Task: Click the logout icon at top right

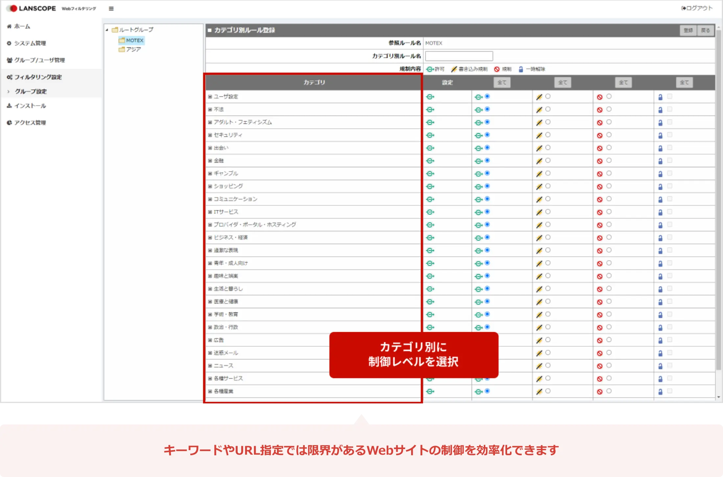Action: (x=684, y=8)
